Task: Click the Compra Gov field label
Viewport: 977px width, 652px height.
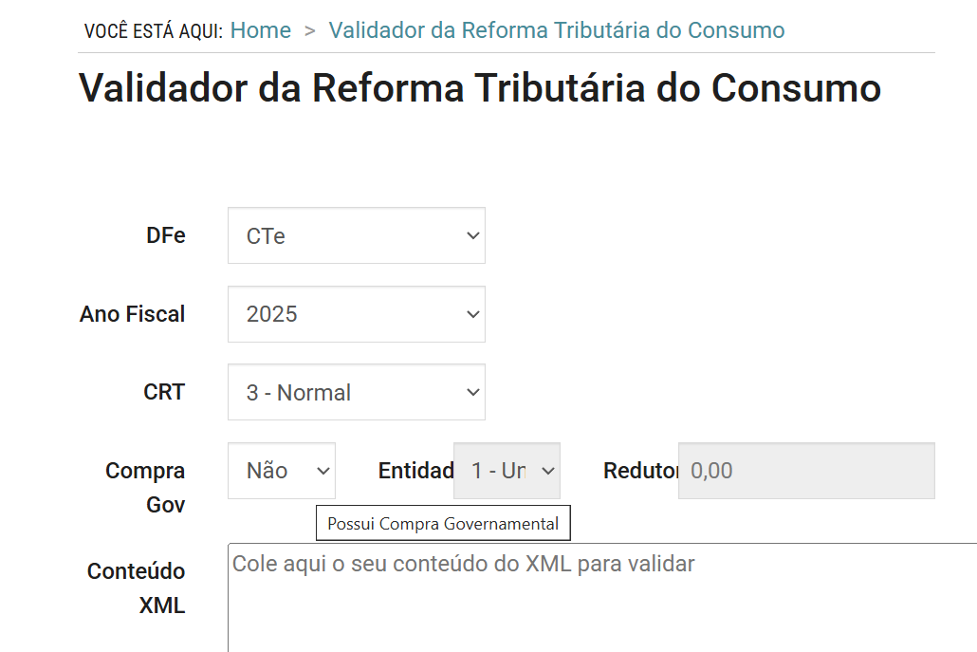Action: (146, 487)
